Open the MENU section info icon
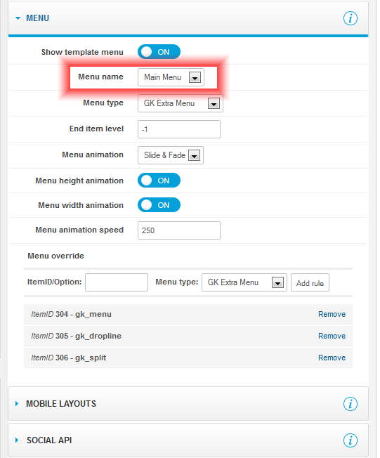This screenshot has width=380, height=458. (x=350, y=18)
